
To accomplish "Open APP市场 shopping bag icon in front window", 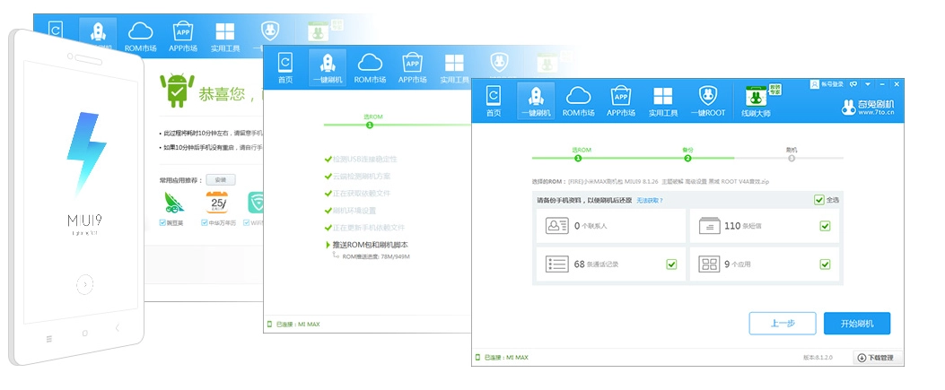I will [620, 100].
